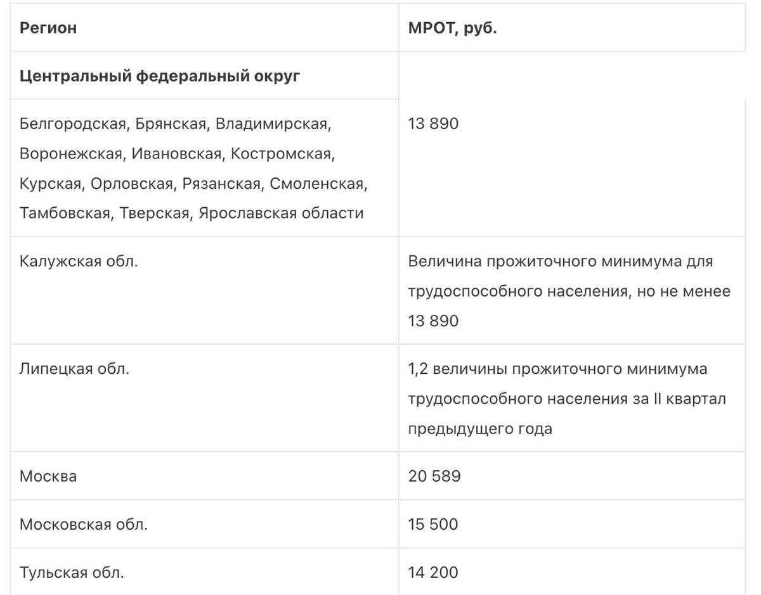Click the "МРОТ, руб." column header
This screenshot has height=595, width=761.
tap(453, 29)
